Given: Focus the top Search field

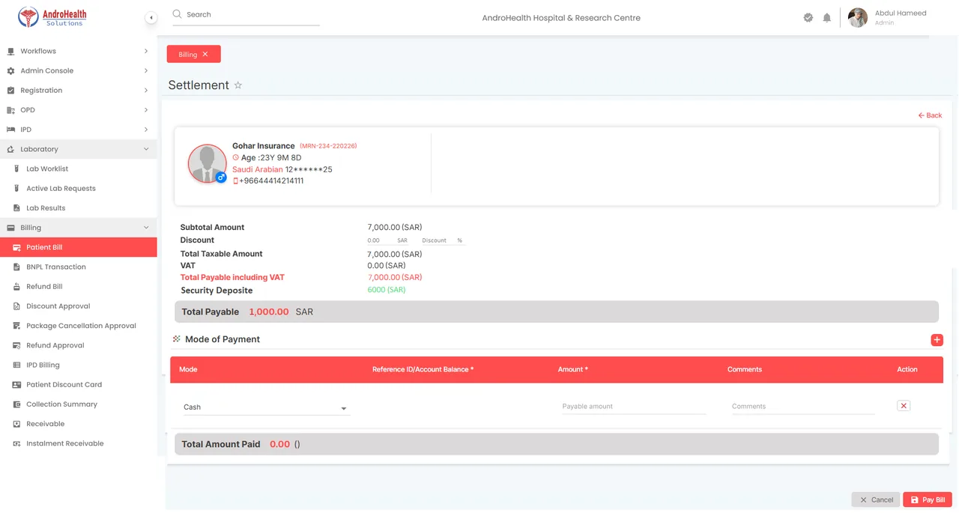Looking at the screenshot, I should point(246,14).
